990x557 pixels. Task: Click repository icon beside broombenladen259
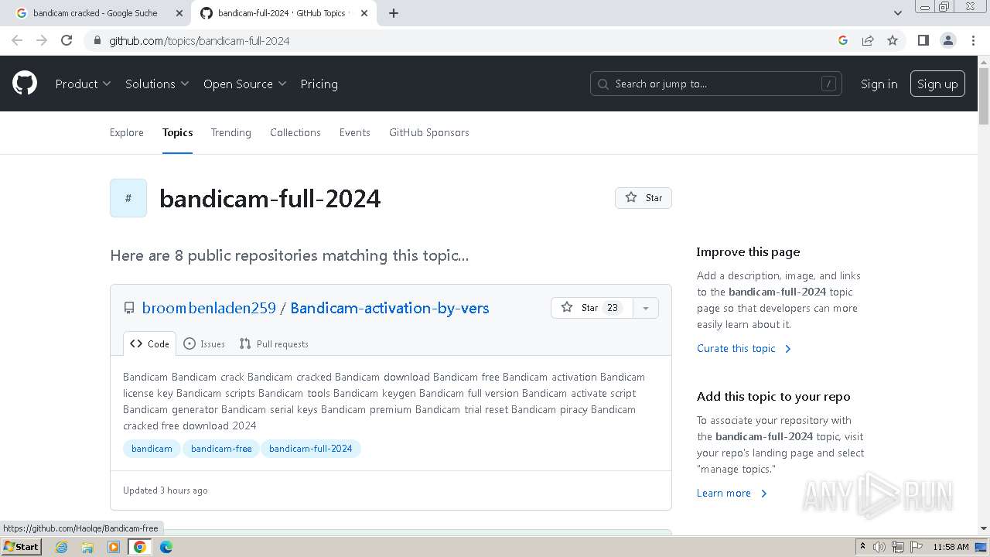(x=129, y=308)
